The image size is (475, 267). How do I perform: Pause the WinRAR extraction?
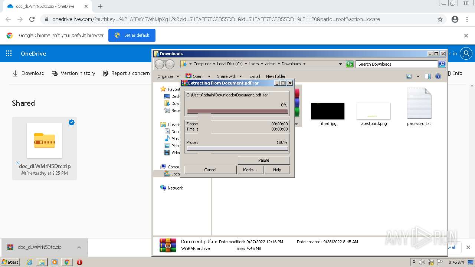pos(264,160)
